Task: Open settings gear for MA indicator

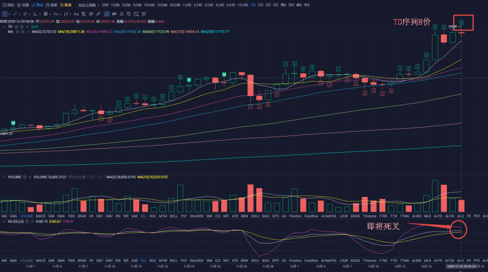Action: coord(23,32)
